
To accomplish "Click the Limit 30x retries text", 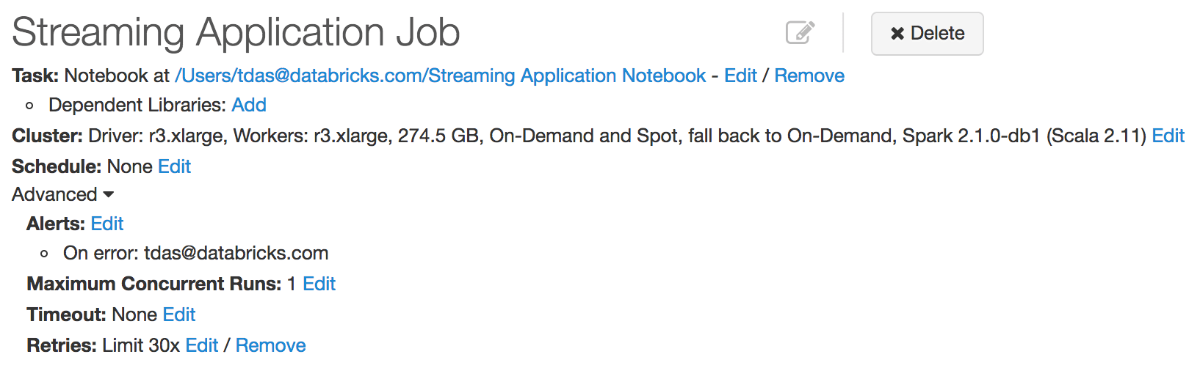I will click(x=141, y=345).
